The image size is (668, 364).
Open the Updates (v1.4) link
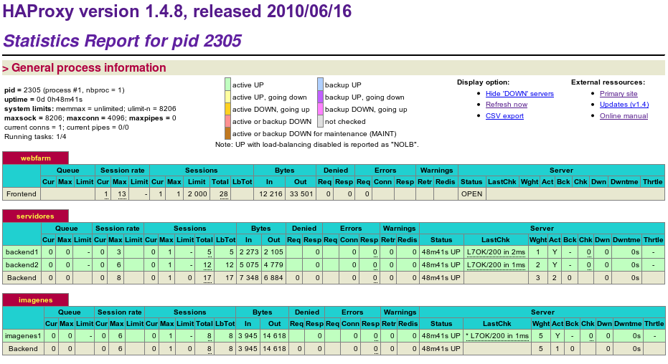click(x=624, y=105)
